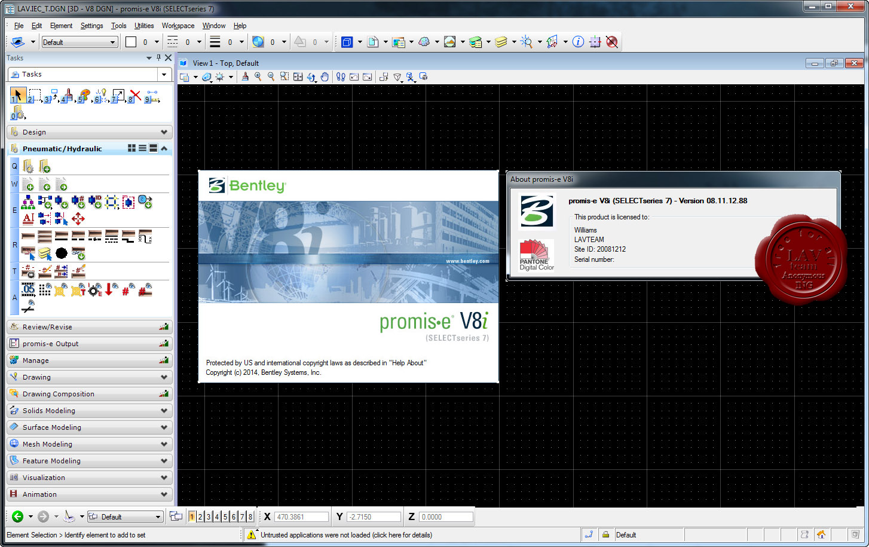Click the folder with green plus icon in row Q

pos(44,166)
